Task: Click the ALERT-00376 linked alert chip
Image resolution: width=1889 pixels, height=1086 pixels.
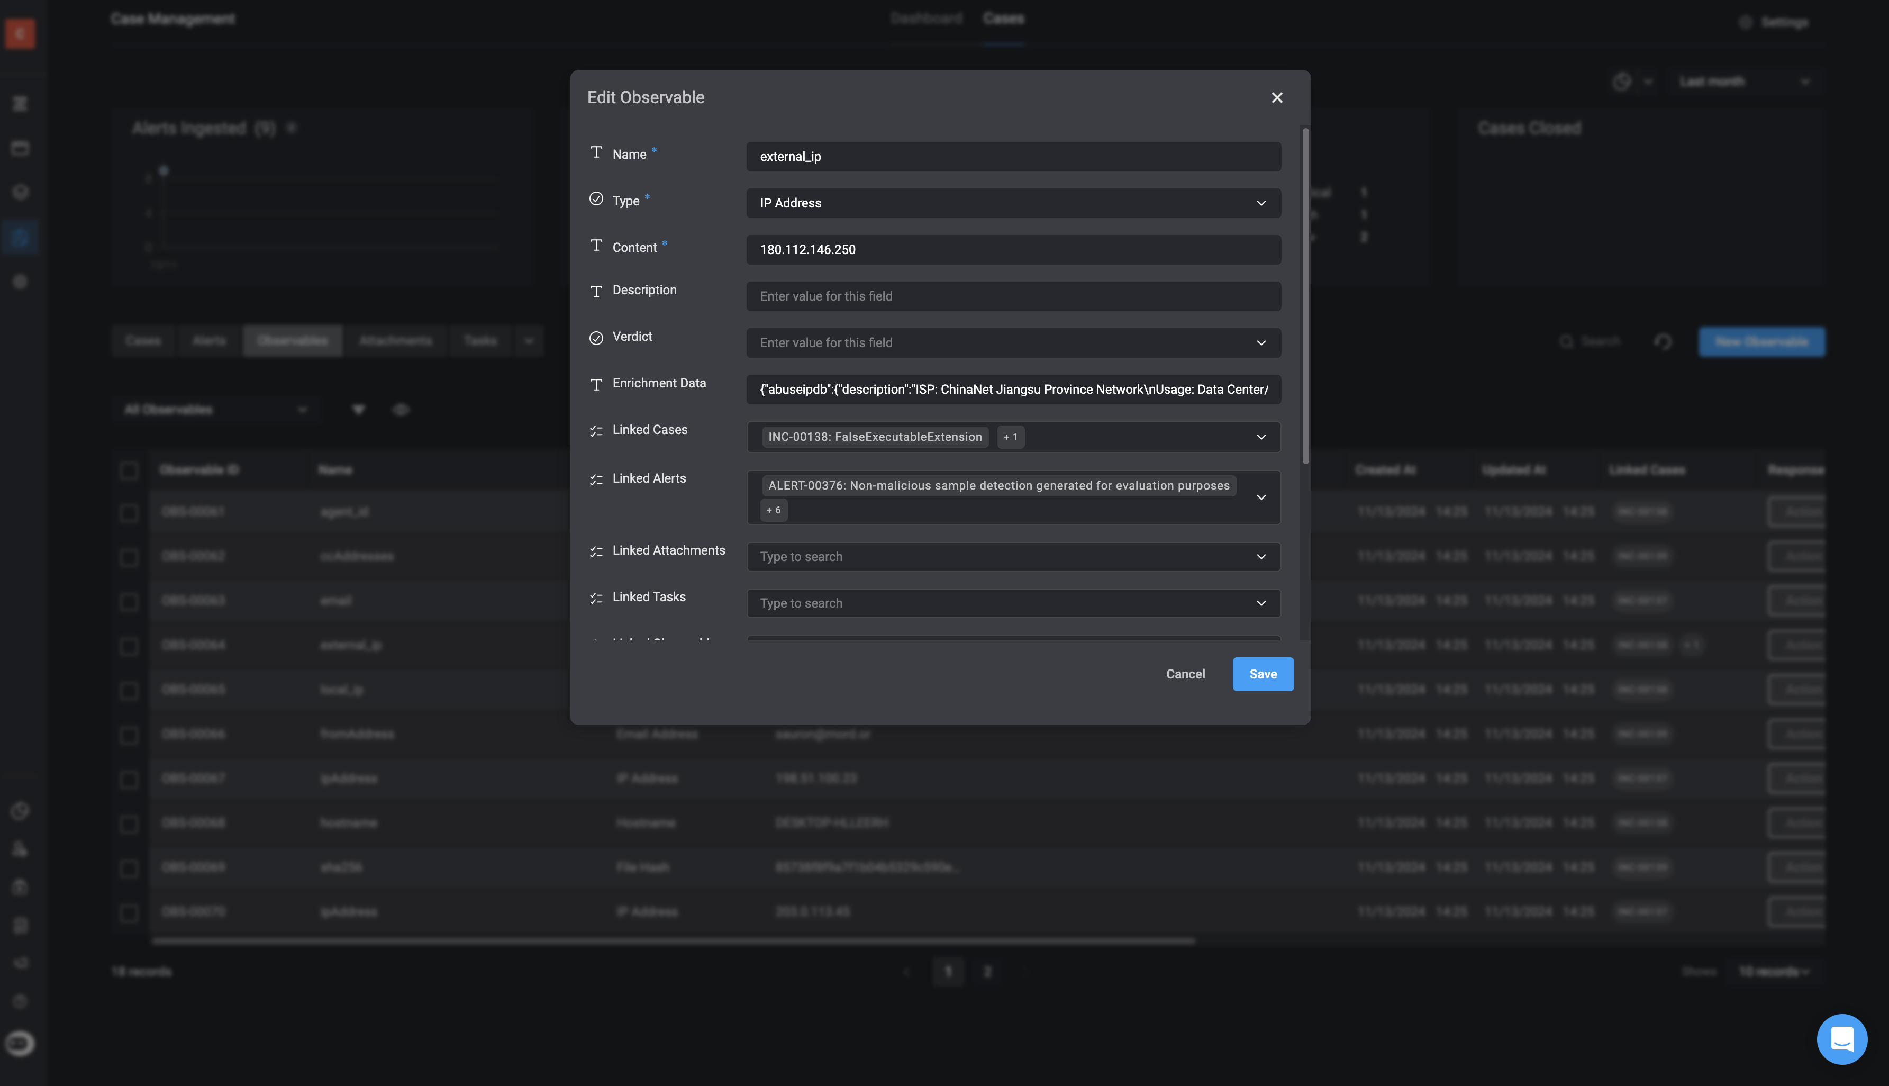Action: pyautogui.click(x=998, y=485)
